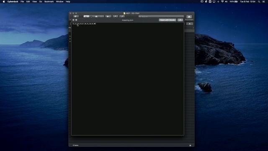The height and width of the screenshot is (151, 268).
Task: Click the AirPlay display icon in menu bar
Action: (x=214, y=2)
